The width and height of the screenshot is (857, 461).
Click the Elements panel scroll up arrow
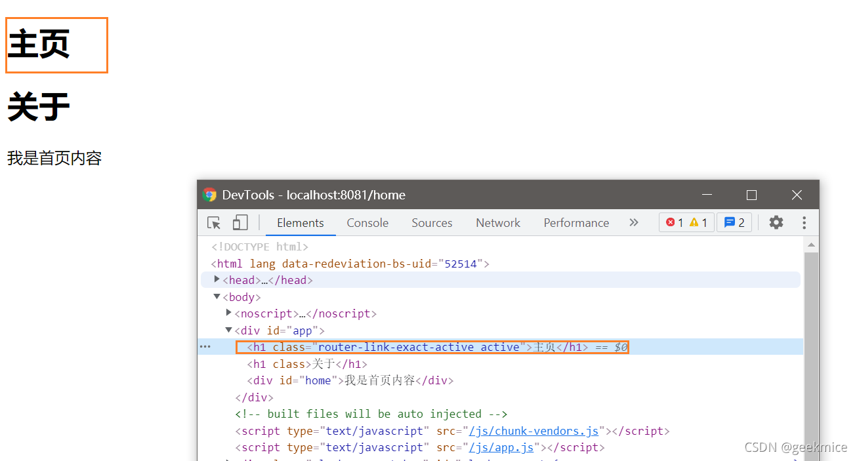811,245
